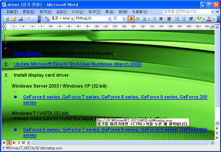Toggle Bold formatting button
Viewport: 221px width, 152px height.
[x=131, y=19]
